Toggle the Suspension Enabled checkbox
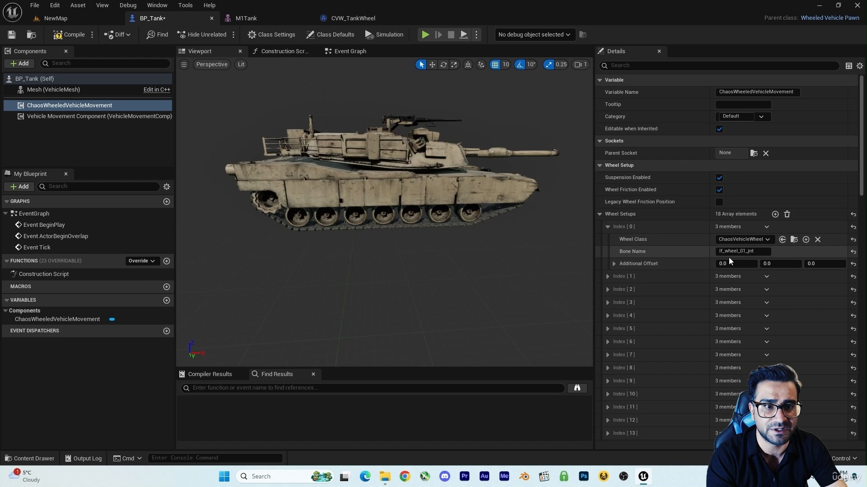 pyautogui.click(x=719, y=178)
